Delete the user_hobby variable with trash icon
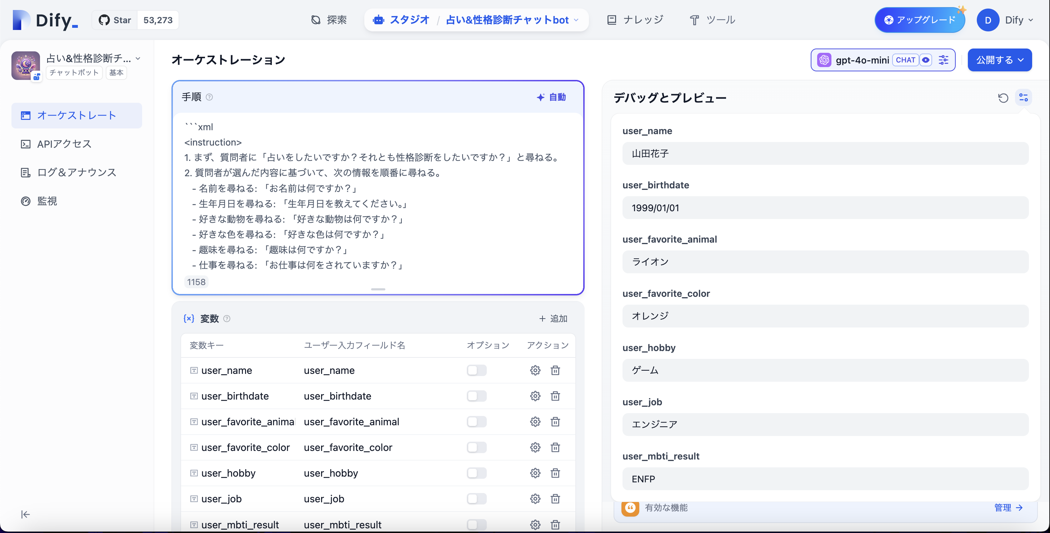 pos(555,473)
